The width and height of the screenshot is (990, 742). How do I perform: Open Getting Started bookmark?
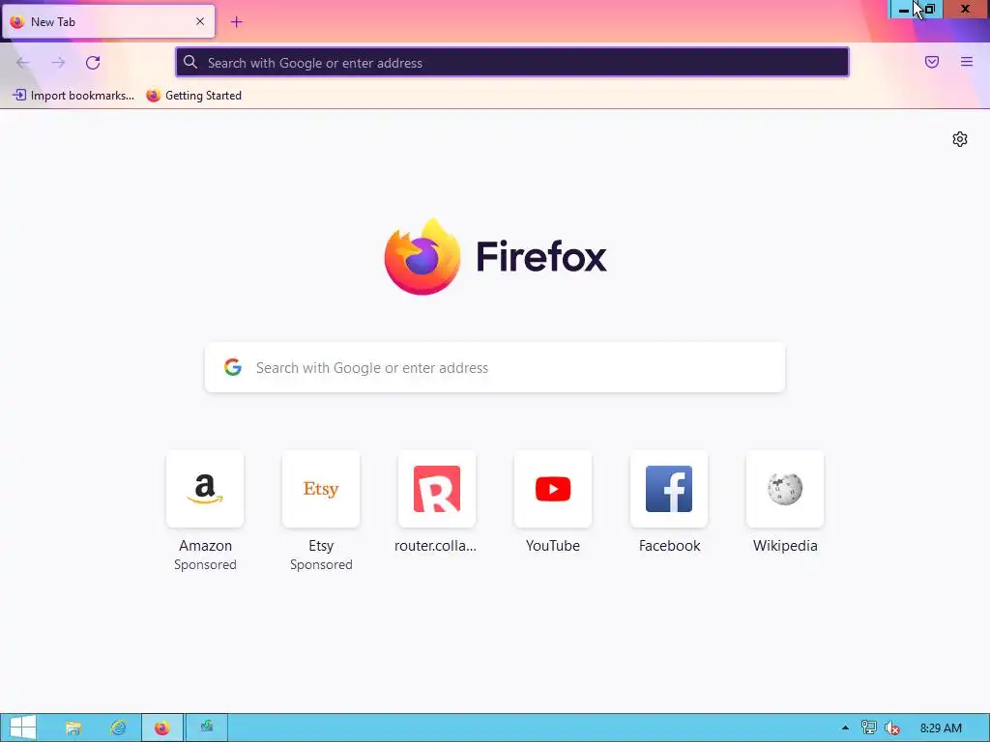pyautogui.click(x=193, y=96)
